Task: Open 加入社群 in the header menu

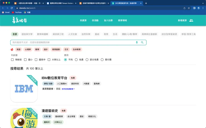Action: pyautogui.click(x=108, y=20)
